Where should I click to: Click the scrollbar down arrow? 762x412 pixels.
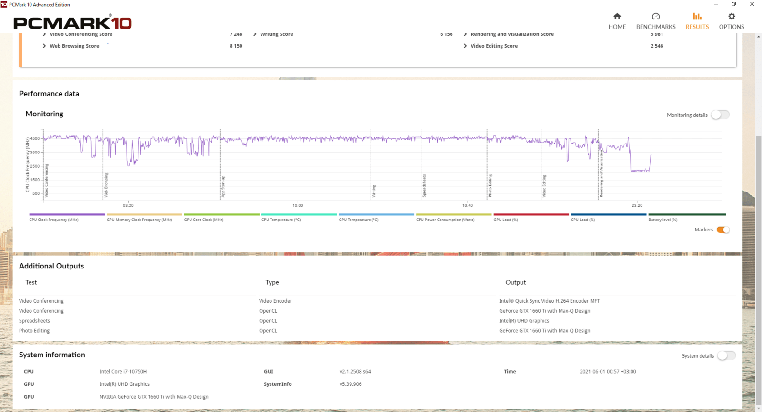[x=759, y=408]
